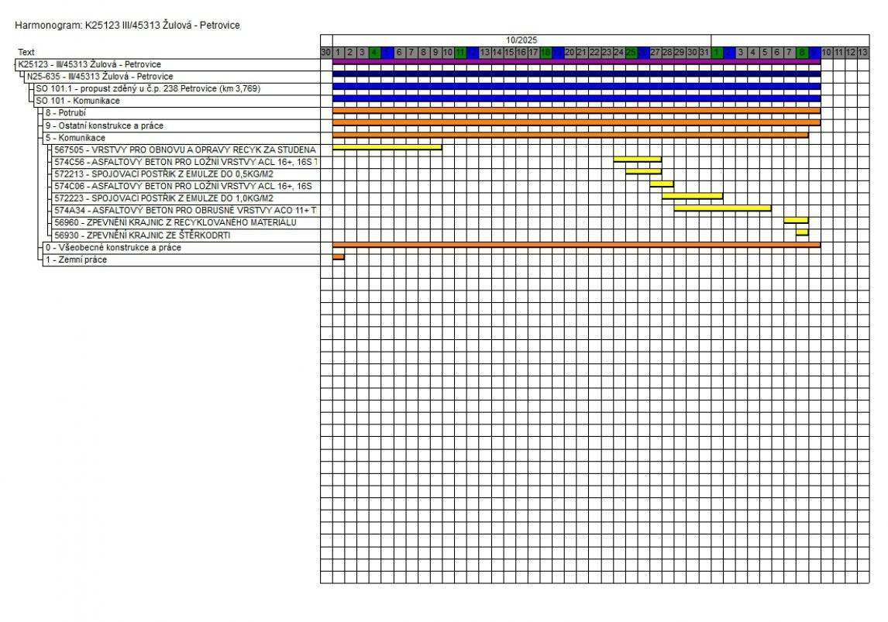Select the SO 101 - Komunikace row
Screen dimensions: 888x622
pos(77,101)
